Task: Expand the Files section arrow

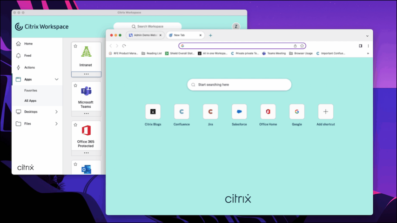Action: click(x=56, y=124)
